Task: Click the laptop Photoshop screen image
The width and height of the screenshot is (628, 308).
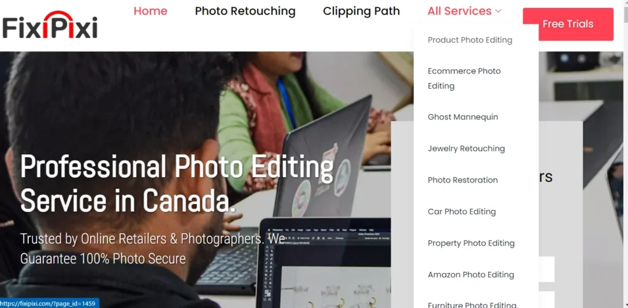Action: pos(325,265)
